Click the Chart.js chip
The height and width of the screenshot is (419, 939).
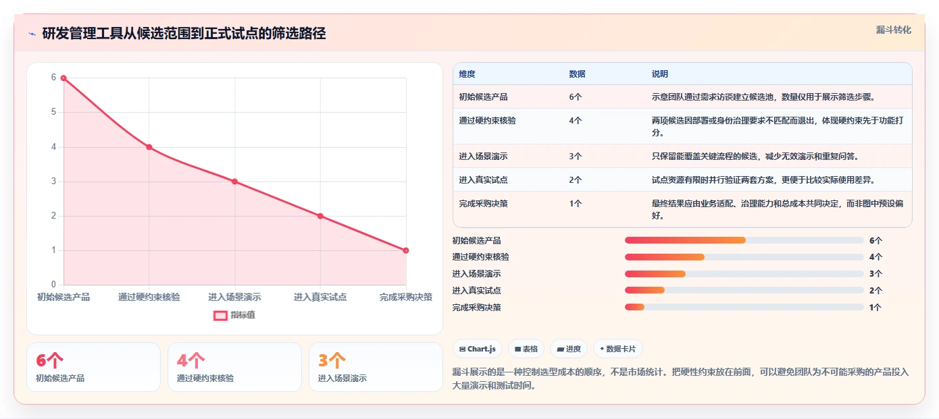[x=478, y=349]
